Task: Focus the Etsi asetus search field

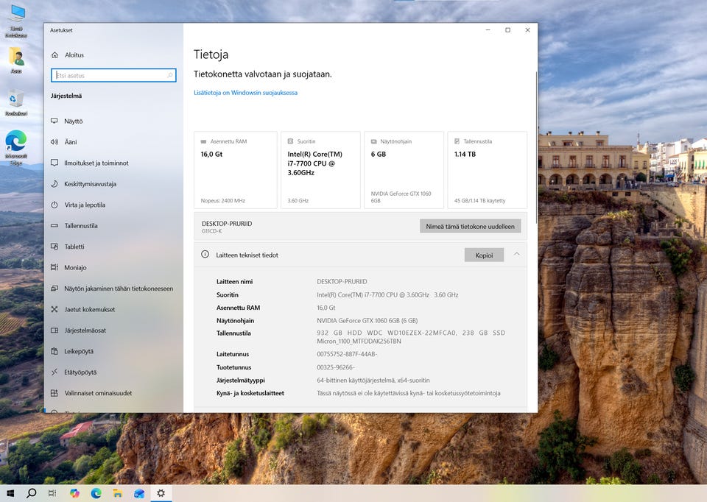Action: pyautogui.click(x=113, y=75)
